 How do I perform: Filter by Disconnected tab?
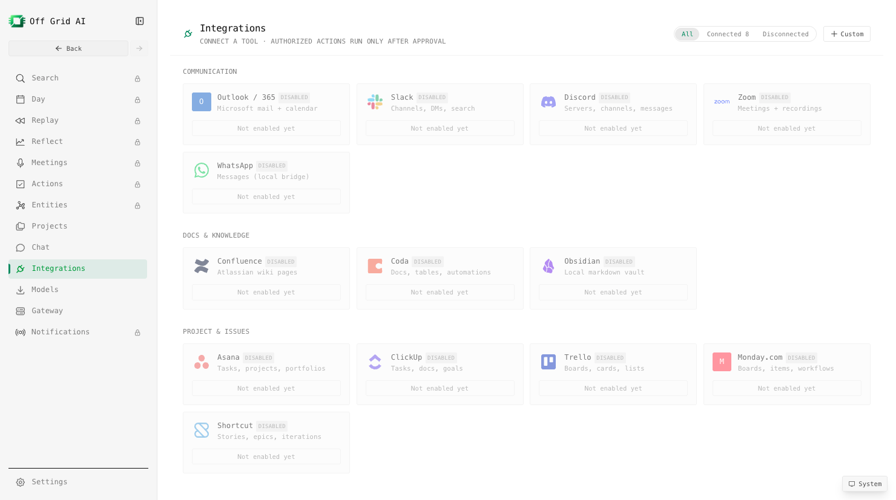coord(785,34)
